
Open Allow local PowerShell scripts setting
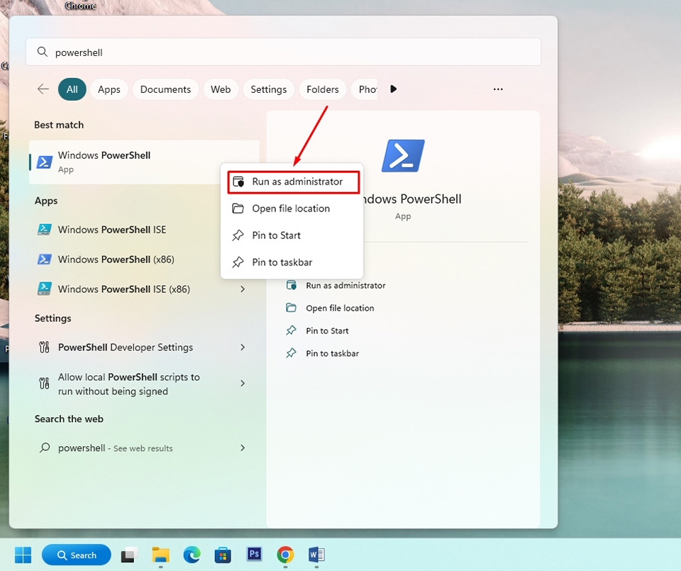coord(144,384)
